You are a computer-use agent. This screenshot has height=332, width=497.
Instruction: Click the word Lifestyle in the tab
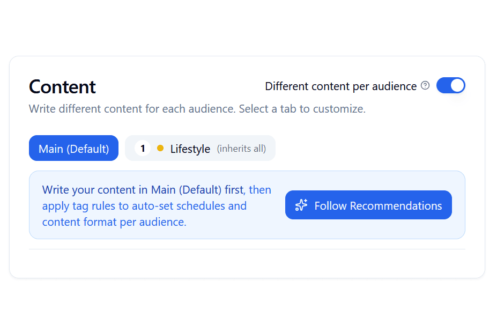pyautogui.click(x=190, y=149)
